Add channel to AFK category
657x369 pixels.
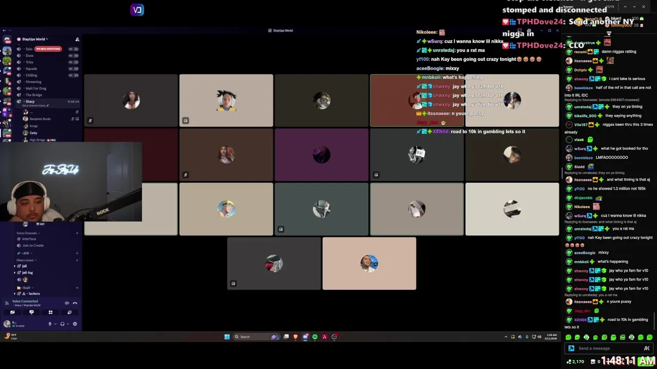(77, 253)
